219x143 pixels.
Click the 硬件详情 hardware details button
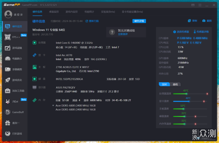click(139, 21)
